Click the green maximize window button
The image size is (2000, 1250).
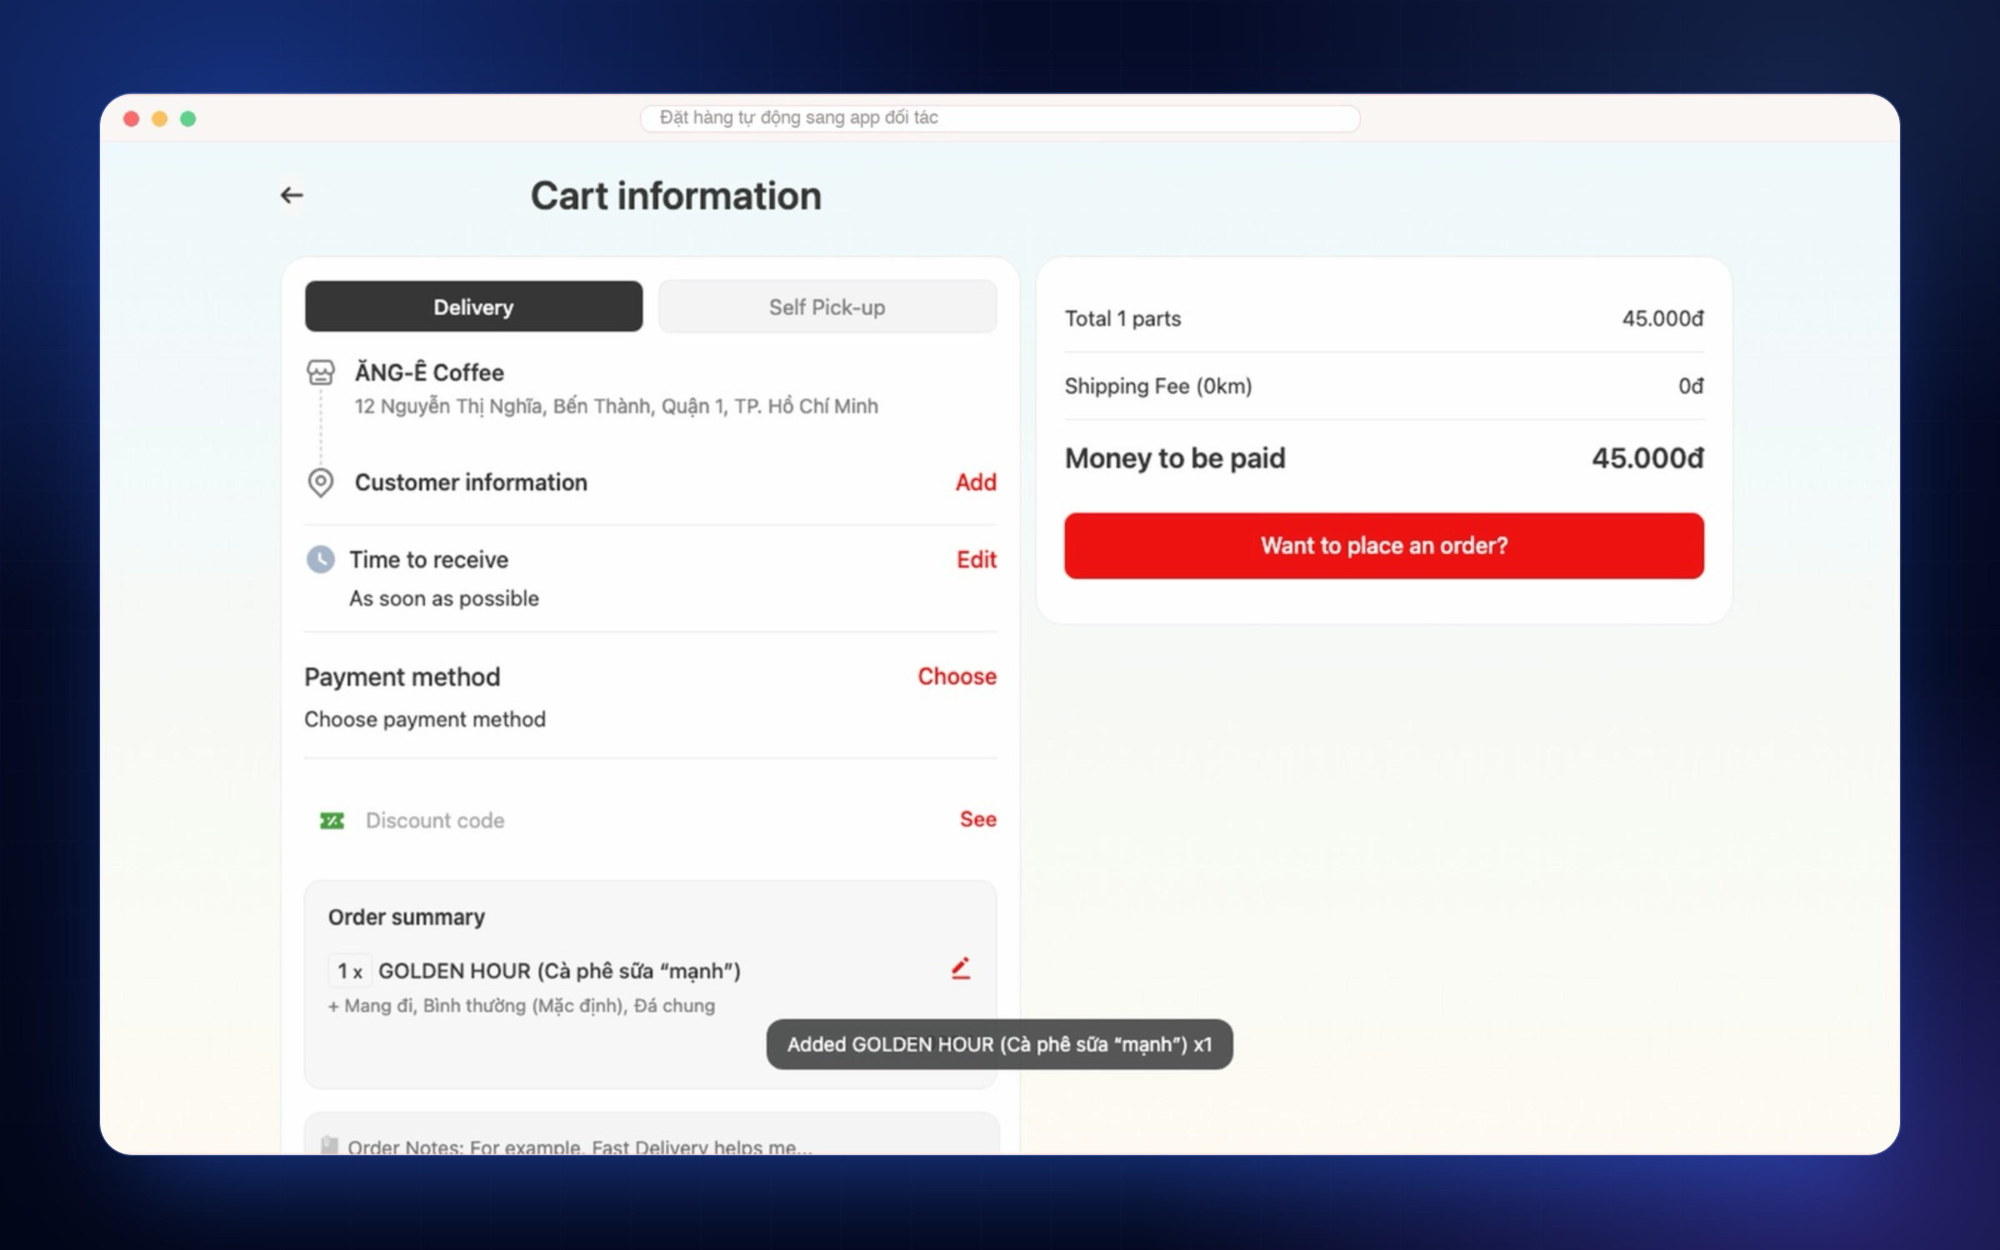(x=188, y=118)
